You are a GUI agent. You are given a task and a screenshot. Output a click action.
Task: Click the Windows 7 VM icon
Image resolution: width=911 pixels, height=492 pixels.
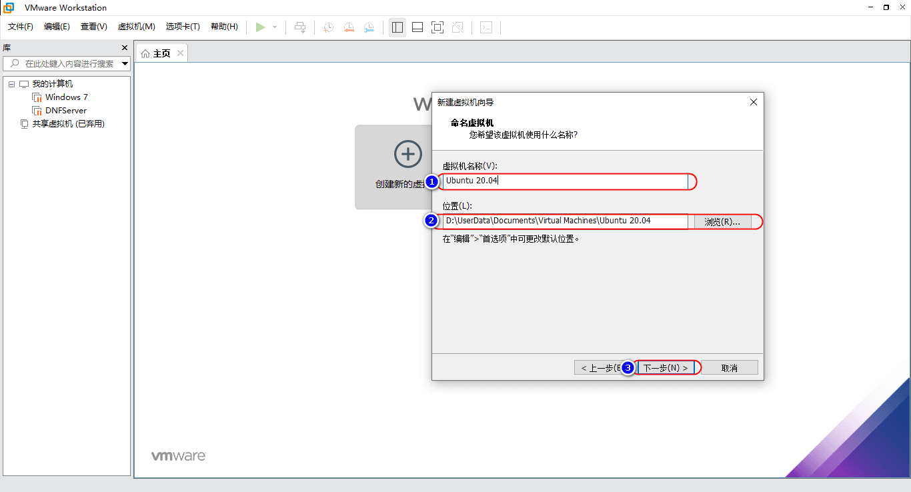coord(37,97)
